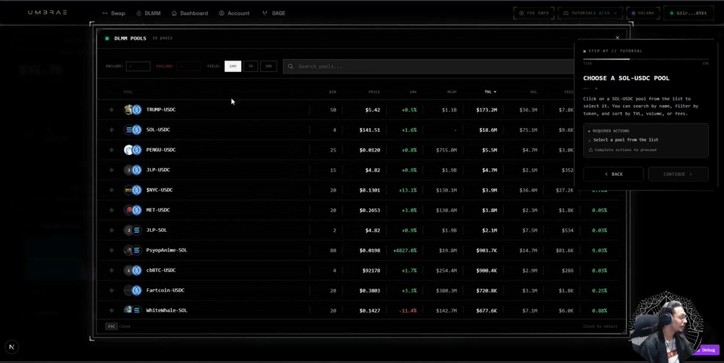Sort pools by MCAP column
Image resolution: width=724 pixels, height=363 pixels.
pyautogui.click(x=452, y=92)
